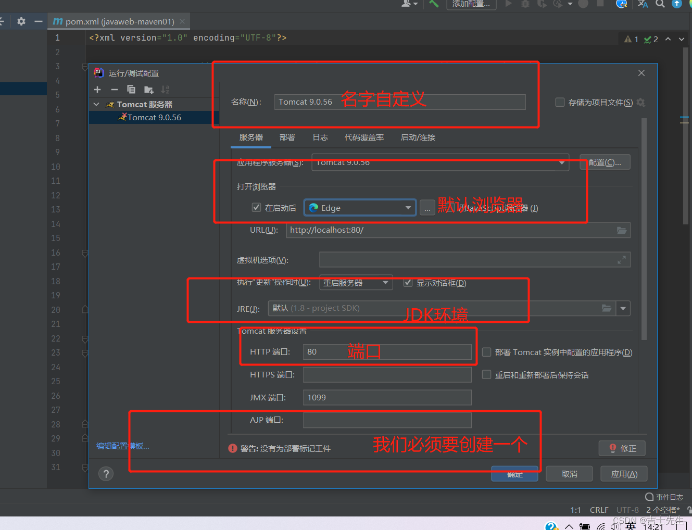Image resolution: width=692 pixels, height=530 pixels.
Task: Click 添加配置... button in toolbar
Action: (x=471, y=4)
